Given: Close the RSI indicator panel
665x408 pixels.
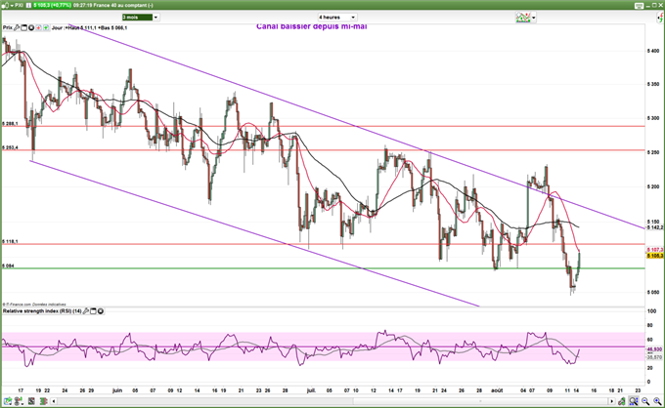Looking at the screenshot, I should (x=101, y=311).
